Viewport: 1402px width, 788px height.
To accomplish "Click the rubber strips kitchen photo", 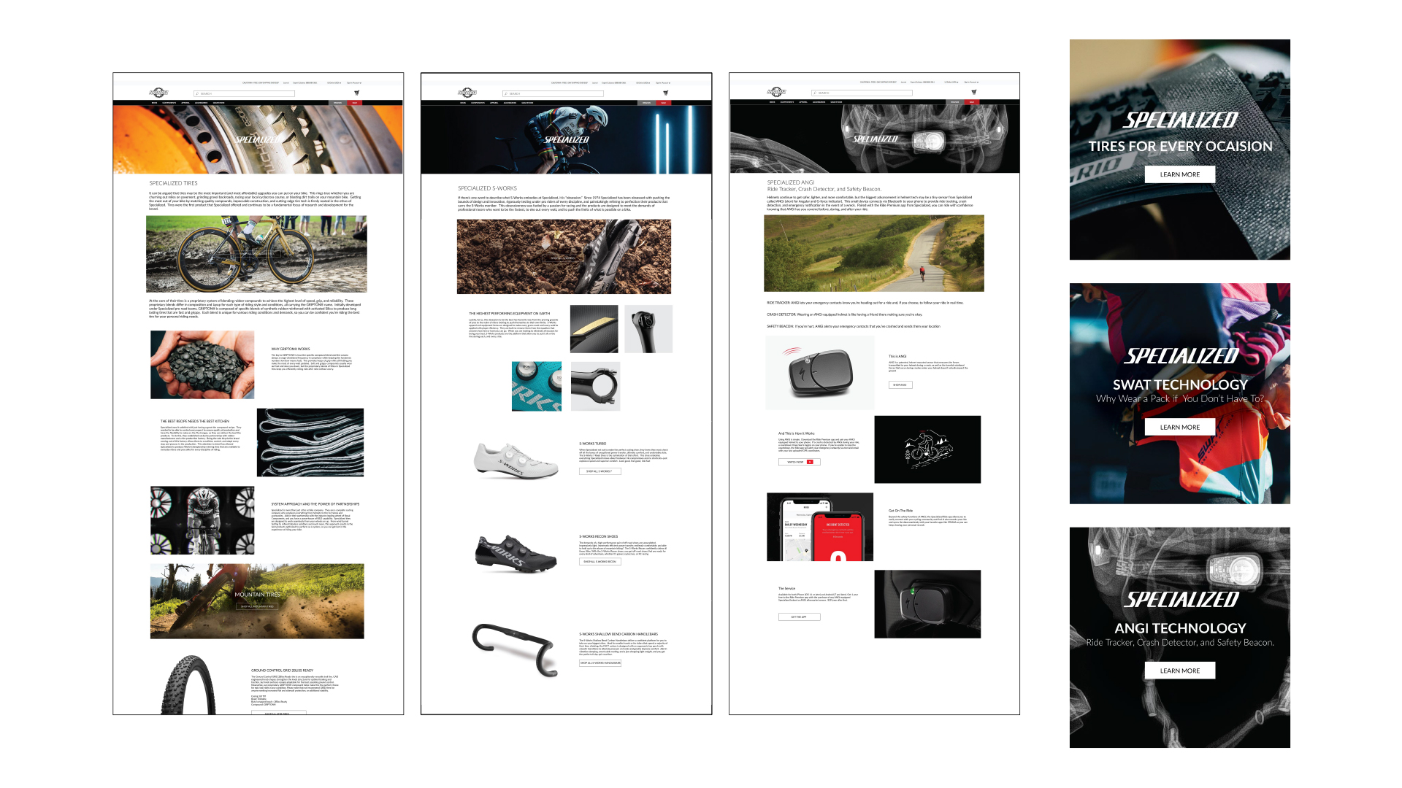I will click(x=310, y=443).
